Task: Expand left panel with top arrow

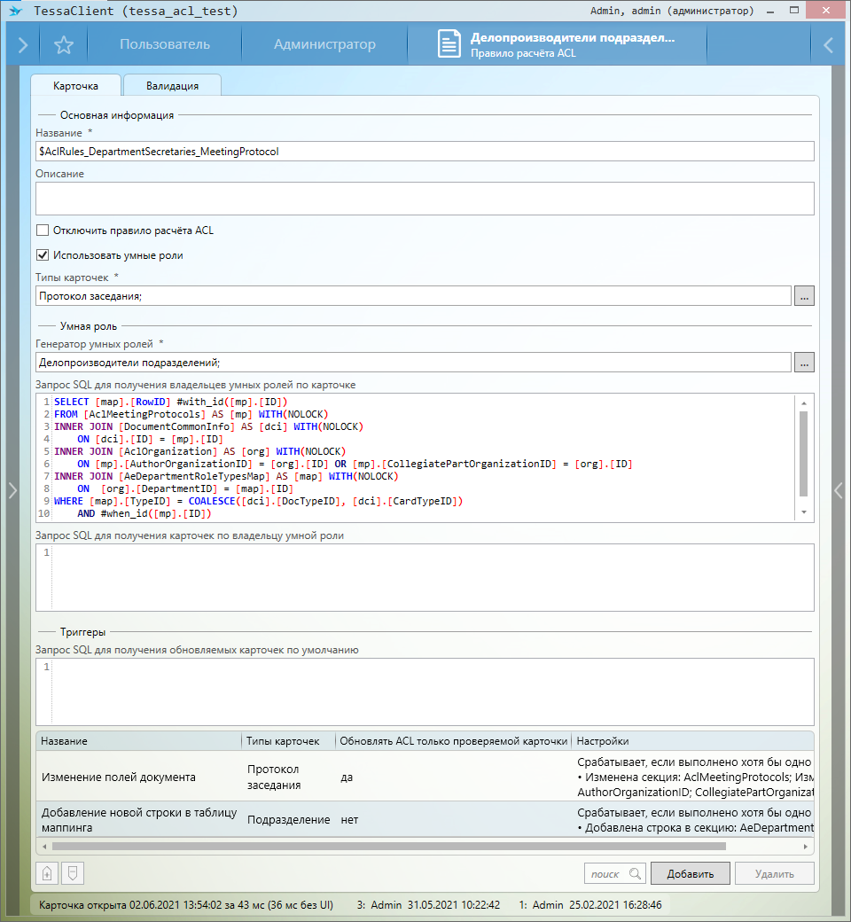Action: coord(23,45)
